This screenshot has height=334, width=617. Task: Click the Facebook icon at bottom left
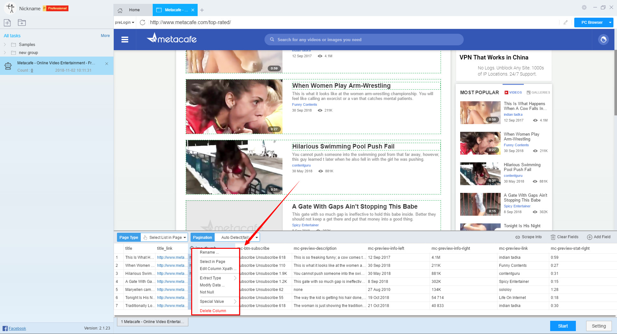click(x=5, y=328)
